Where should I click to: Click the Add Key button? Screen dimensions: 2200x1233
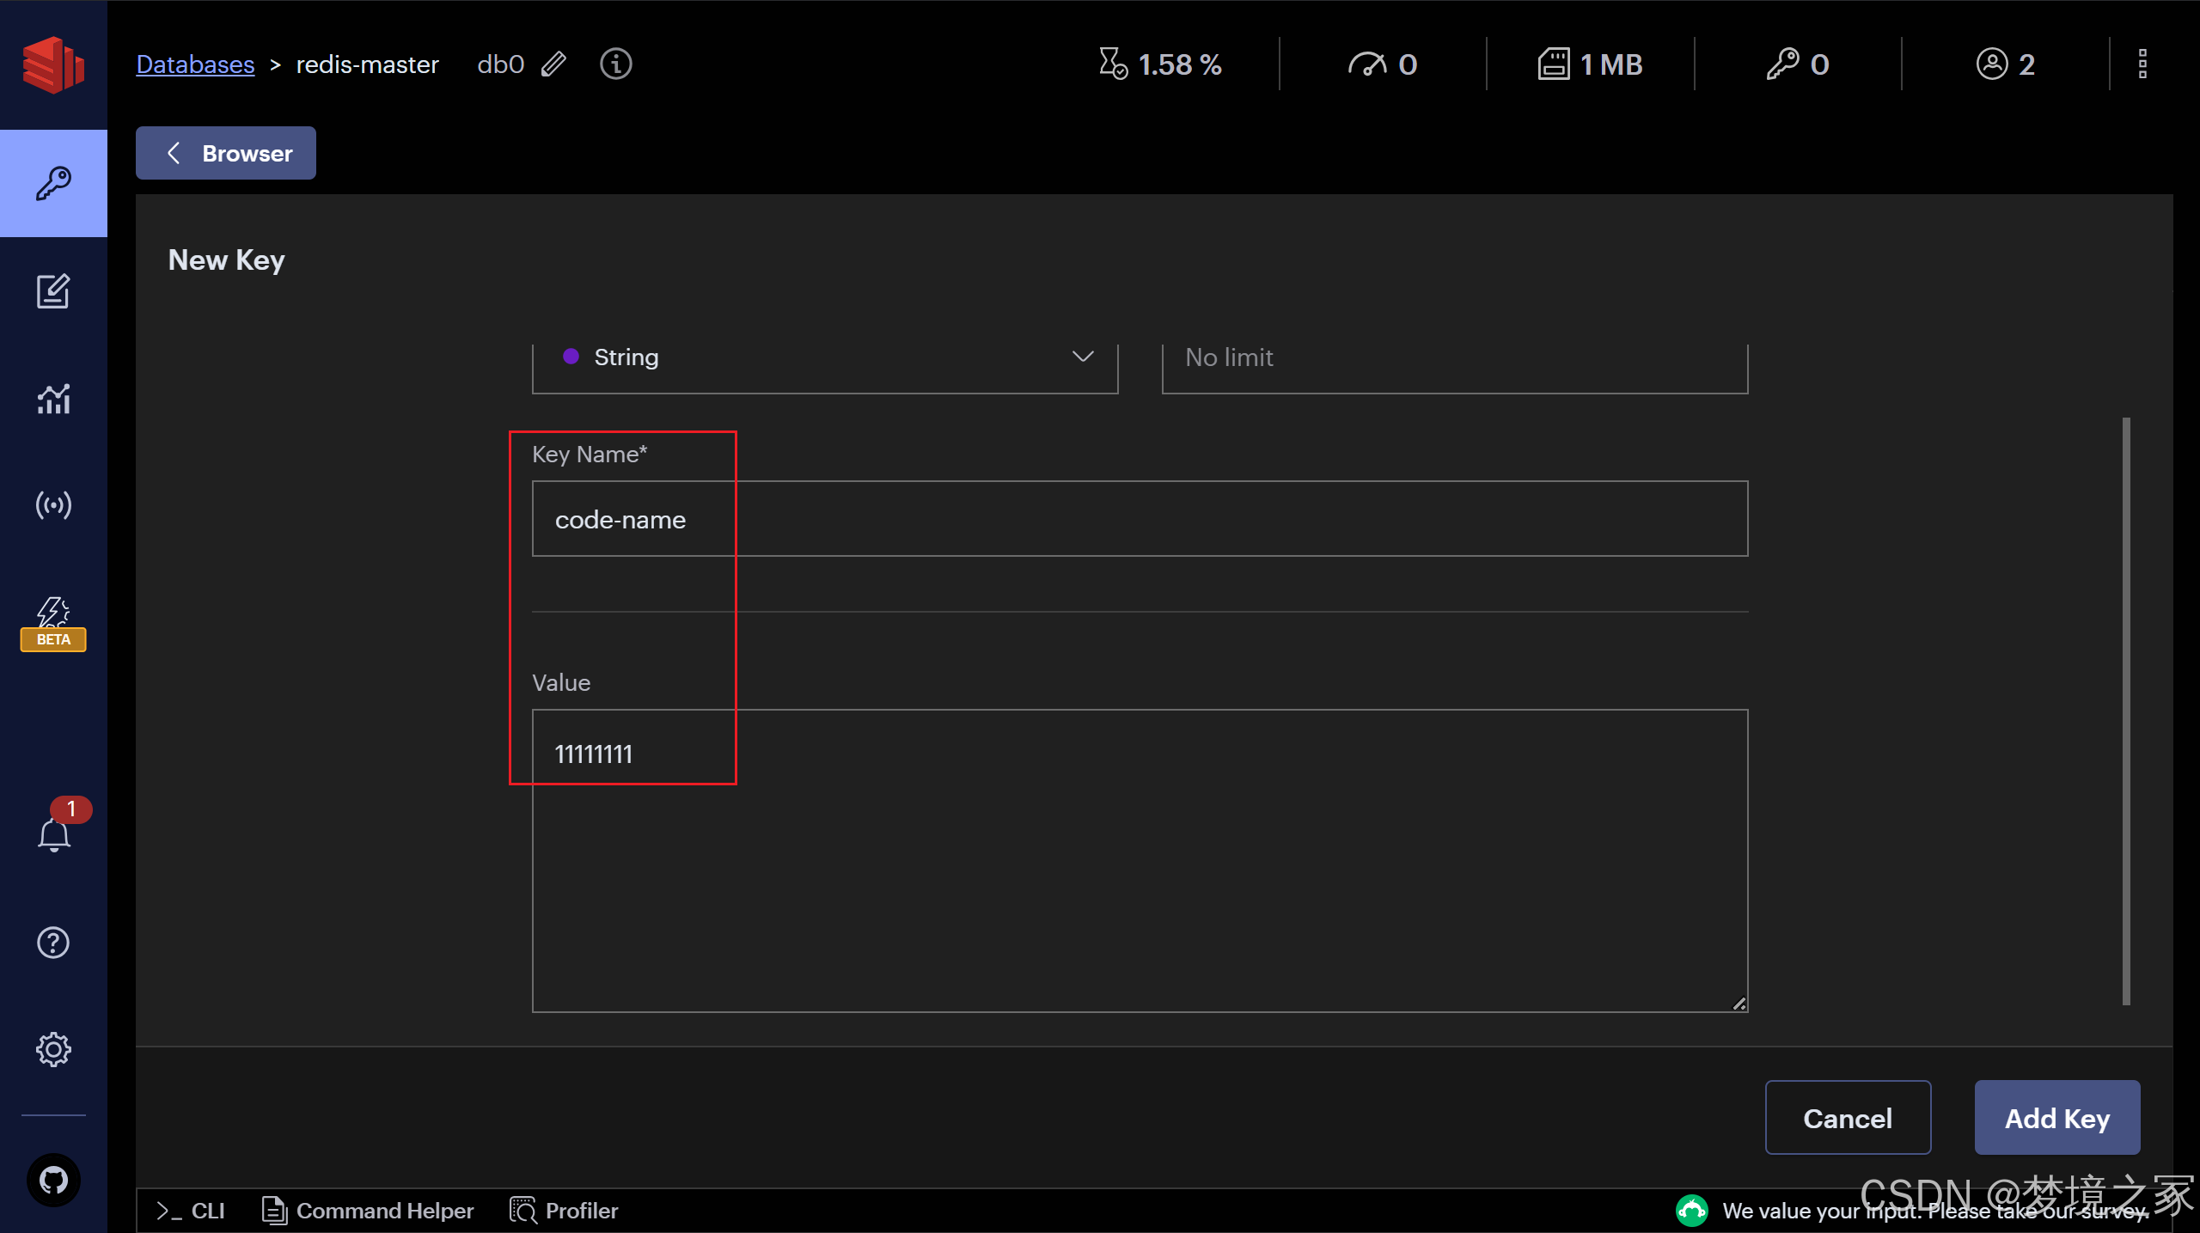[x=2057, y=1118]
